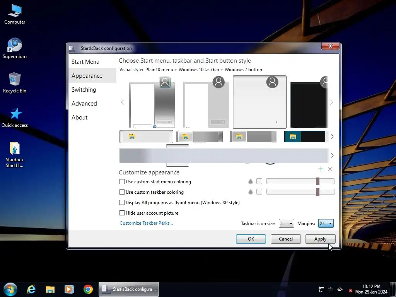Show more start button styles with right arrow

tap(332, 155)
